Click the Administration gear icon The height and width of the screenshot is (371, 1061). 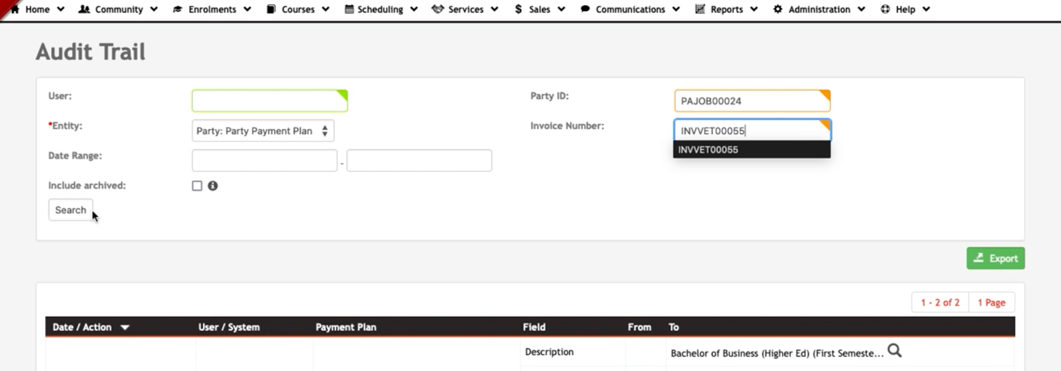pyautogui.click(x=777, y=9)
